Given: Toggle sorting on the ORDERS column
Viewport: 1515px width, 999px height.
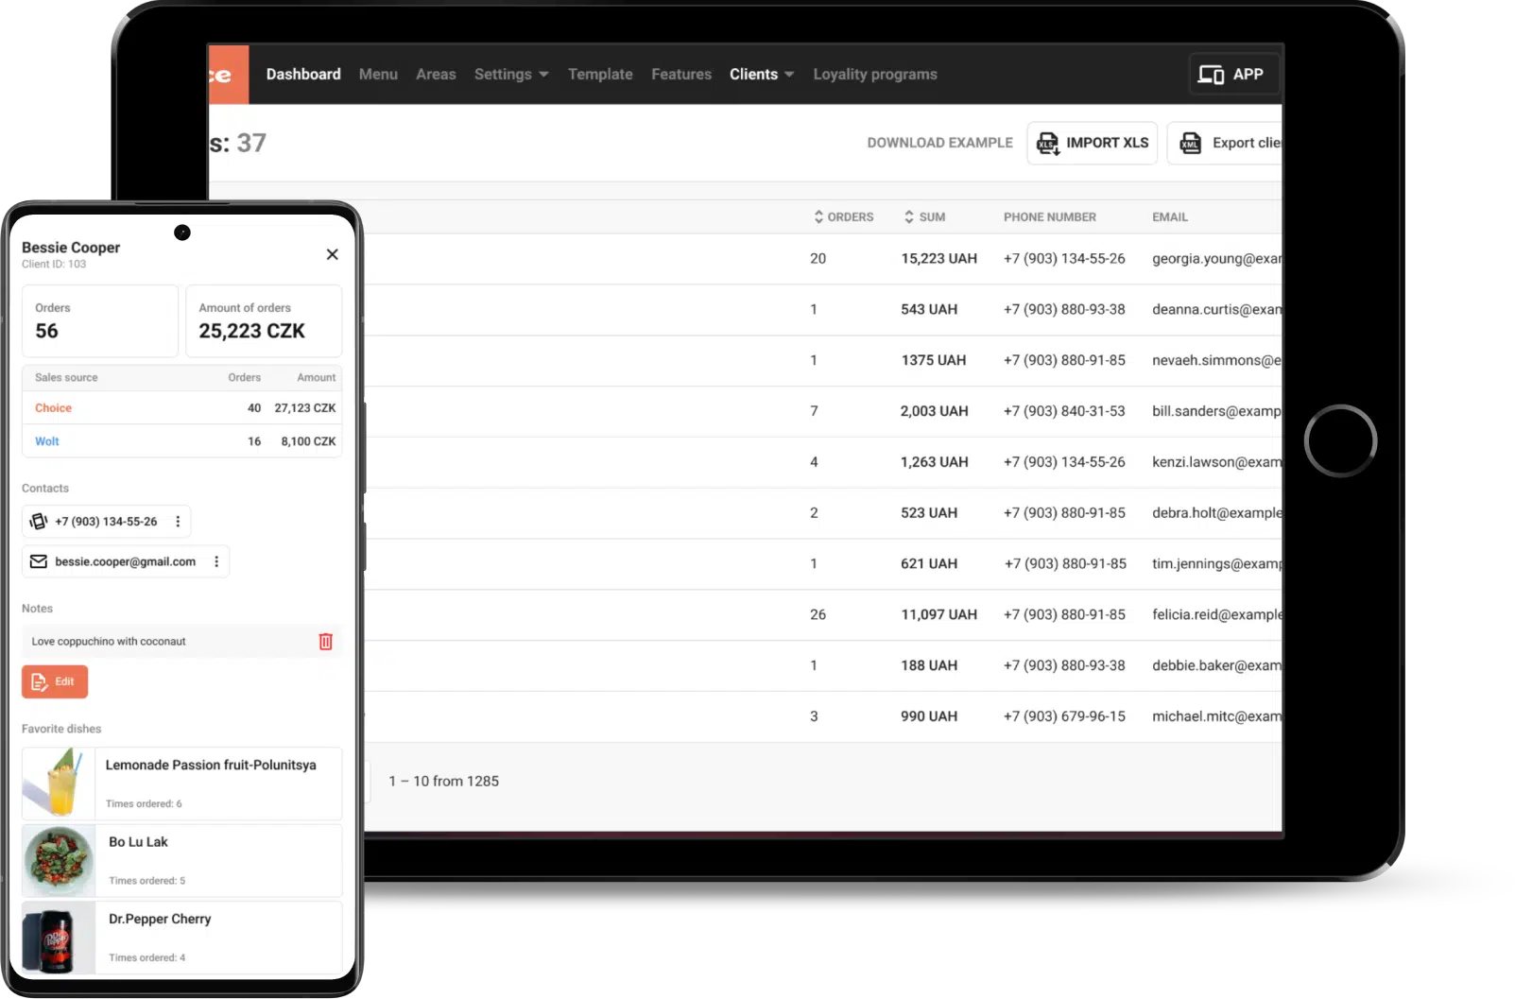Looking at the screenshot, I should click(818, 216).
